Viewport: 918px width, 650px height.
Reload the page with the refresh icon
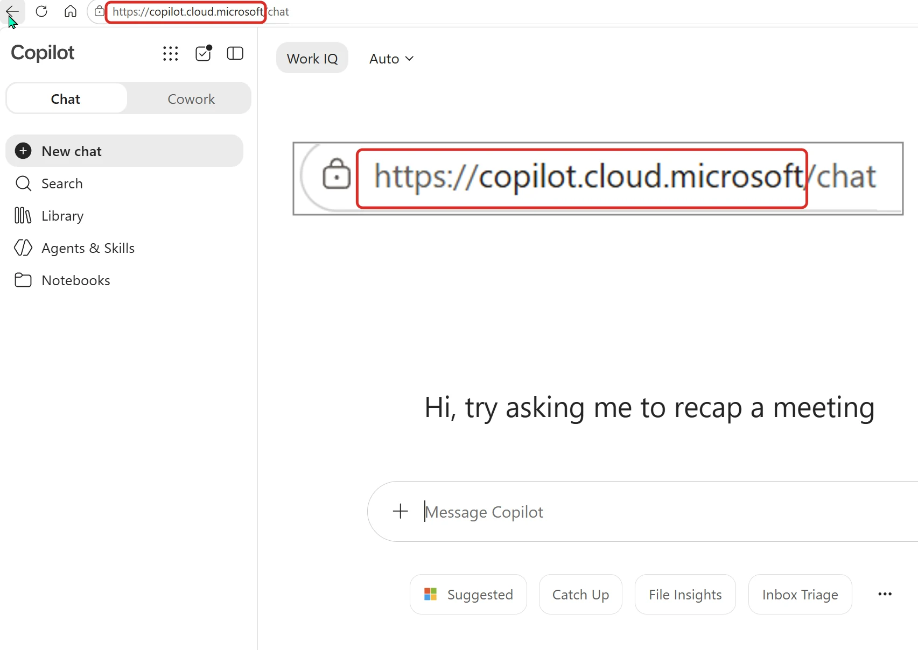[41, 11]
